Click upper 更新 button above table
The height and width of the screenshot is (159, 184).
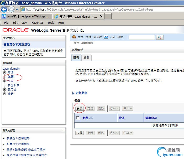click(90, 108)
